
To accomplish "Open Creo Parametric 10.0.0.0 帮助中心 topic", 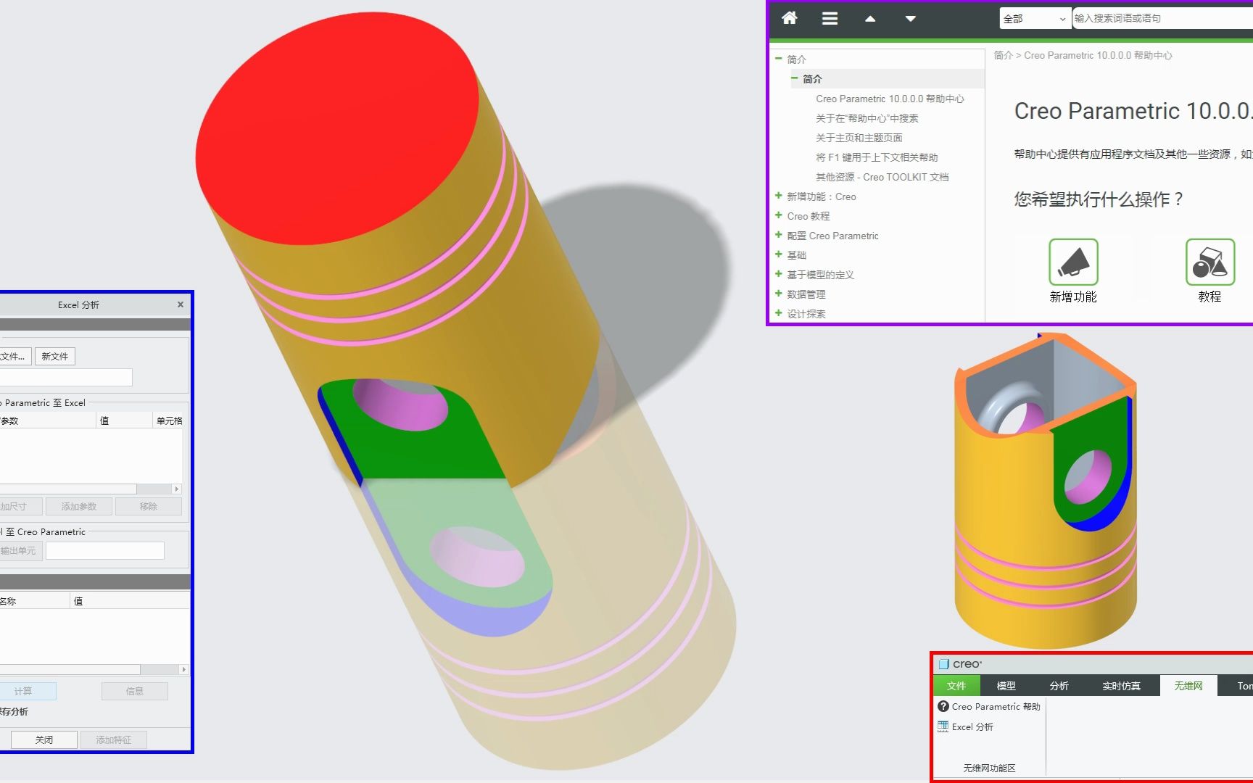I will pyautogui.click(x=890, y=99).
